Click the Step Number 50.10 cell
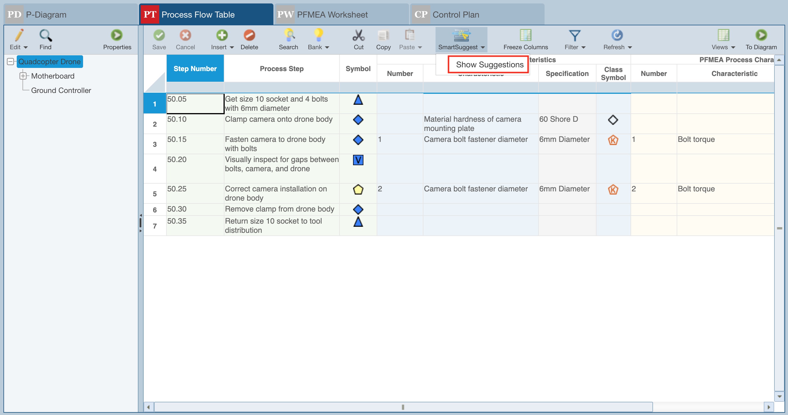 click(x=195, y=123)
